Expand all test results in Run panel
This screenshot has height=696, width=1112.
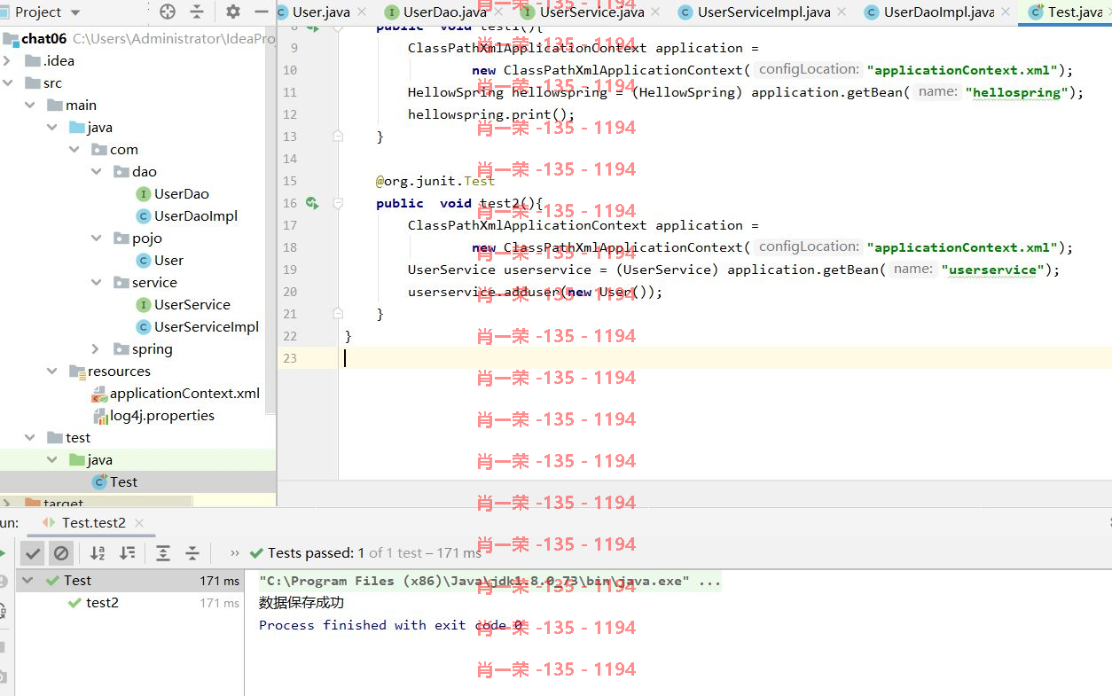(163, 552)
